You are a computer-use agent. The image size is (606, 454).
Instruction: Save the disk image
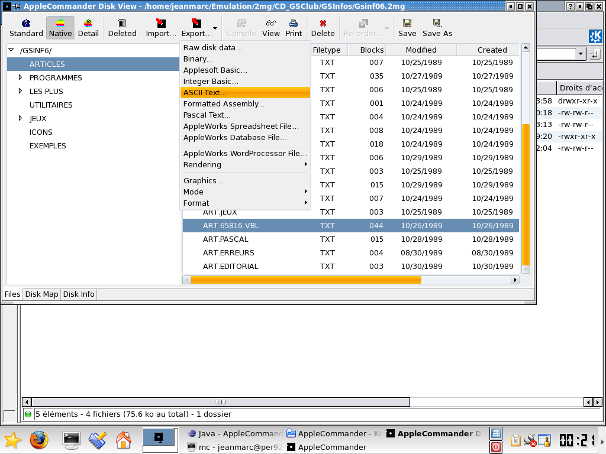point(407,28)
